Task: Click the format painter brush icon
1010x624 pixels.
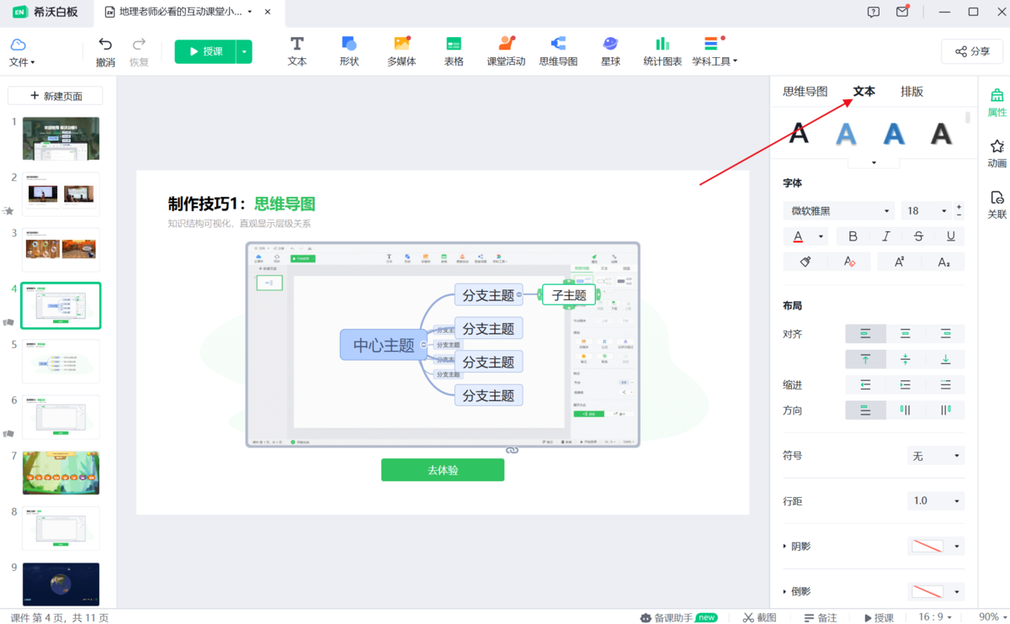Action: point(805,262)
